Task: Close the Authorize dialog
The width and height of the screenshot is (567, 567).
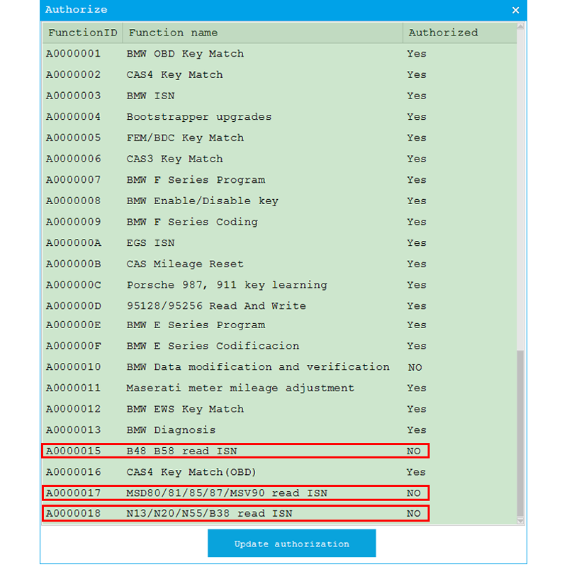Action: pos(516,10)
